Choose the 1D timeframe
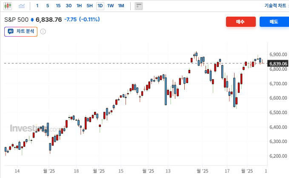The image size is (289, 178). [x=100, y=6]
